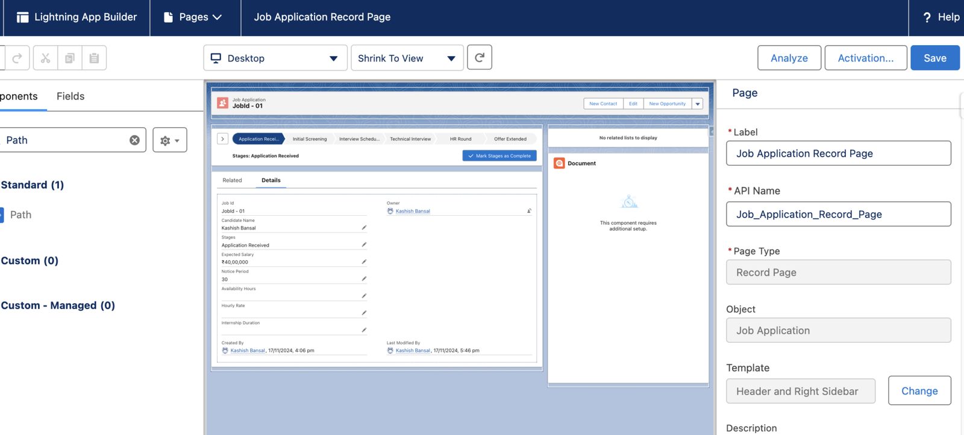
Task: Click the Label input field
Action: tap(838, 154)
